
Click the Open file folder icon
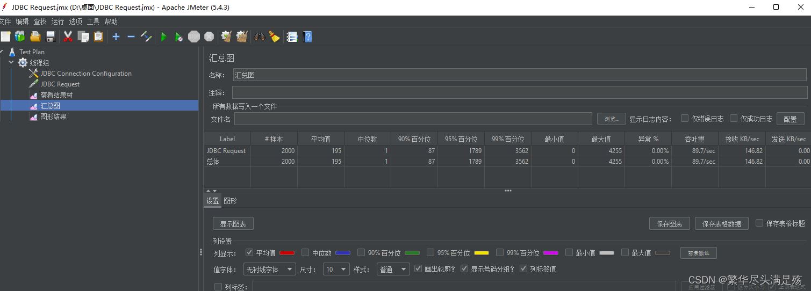point(35,37)
